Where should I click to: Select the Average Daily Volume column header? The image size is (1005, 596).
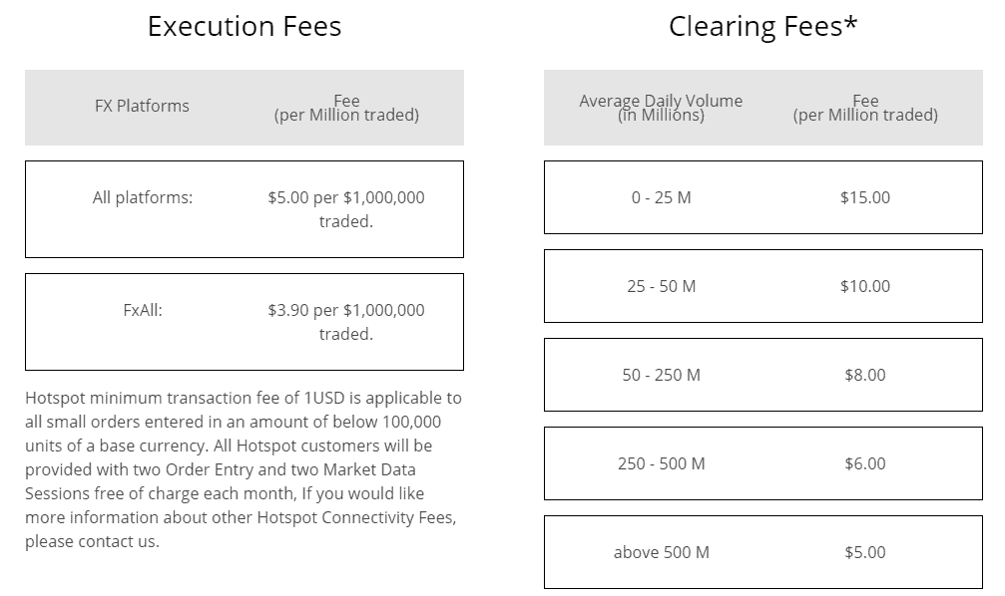tap(661, 108)
